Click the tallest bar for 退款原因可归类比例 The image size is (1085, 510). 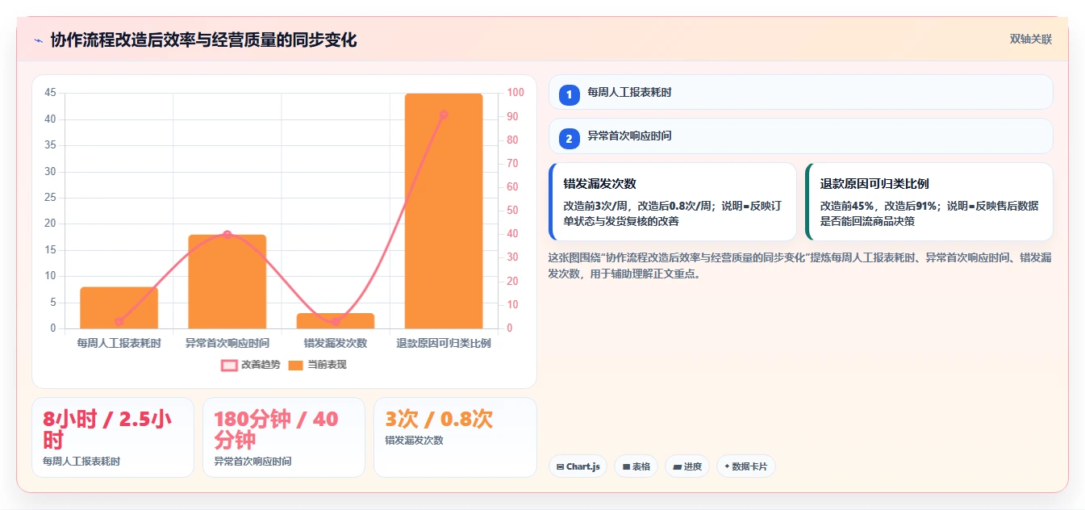(444, 211)
